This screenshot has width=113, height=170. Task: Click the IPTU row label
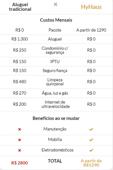(55, 61)
